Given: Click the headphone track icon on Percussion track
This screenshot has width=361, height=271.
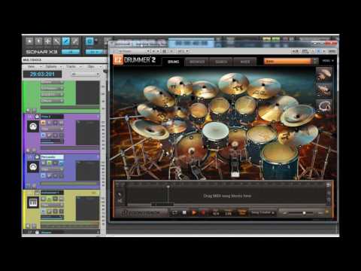Looking at the screenshot, I should (x=33, y=167).
